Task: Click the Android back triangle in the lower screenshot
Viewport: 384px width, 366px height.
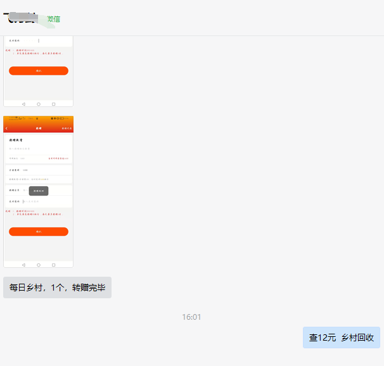Action: click(x=23, y=264)
